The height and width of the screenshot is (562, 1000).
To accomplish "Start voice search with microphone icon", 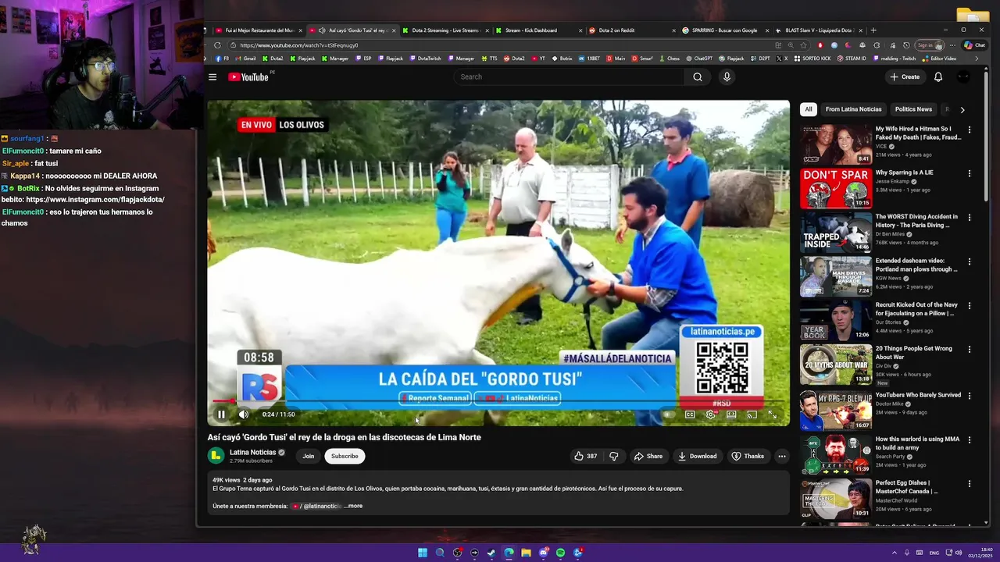I will point(727,76).
